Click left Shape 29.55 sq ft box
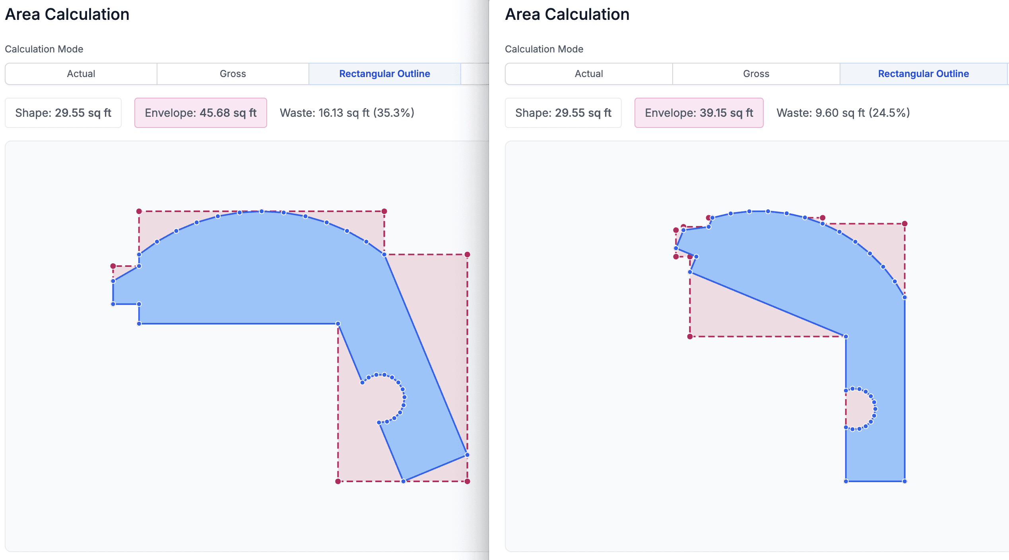Screen dimensions: 1009x560 [x=63, y=113]
